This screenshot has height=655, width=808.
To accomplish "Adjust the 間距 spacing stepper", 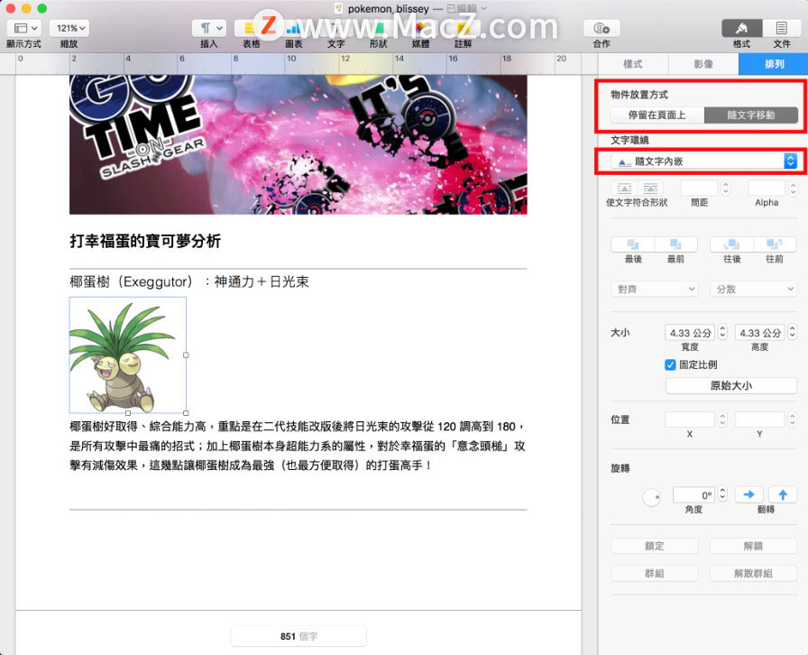I will [x=726, y=189].
